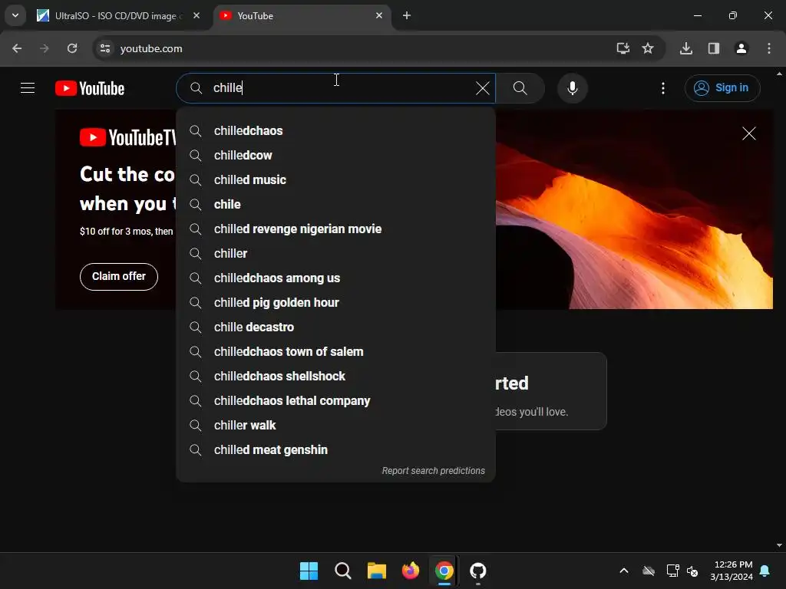Viewport: 786px width, 589px height.
Task: Open the clock and date panel
Action: click(x=732, y=571)
